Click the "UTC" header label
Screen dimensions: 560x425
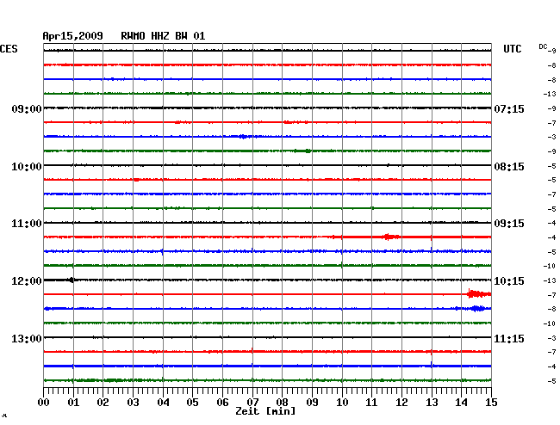click(512, 49)
